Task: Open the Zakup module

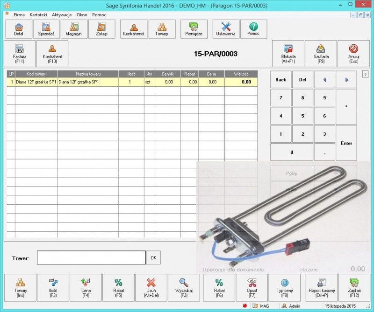Action: click(101, 29)
